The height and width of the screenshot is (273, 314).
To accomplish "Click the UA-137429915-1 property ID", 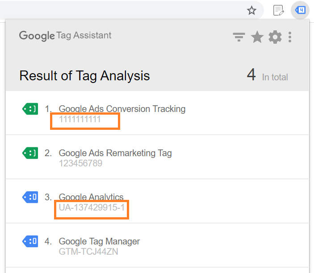I will [92, 207].
